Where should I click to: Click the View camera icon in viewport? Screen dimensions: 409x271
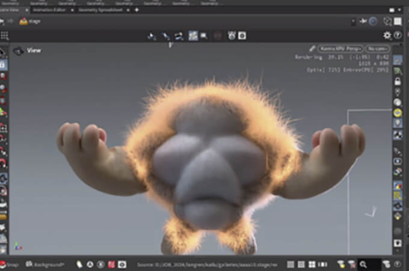19,52
